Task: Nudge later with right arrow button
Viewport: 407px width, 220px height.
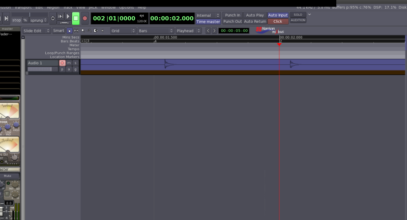Action: coord(214,31)
